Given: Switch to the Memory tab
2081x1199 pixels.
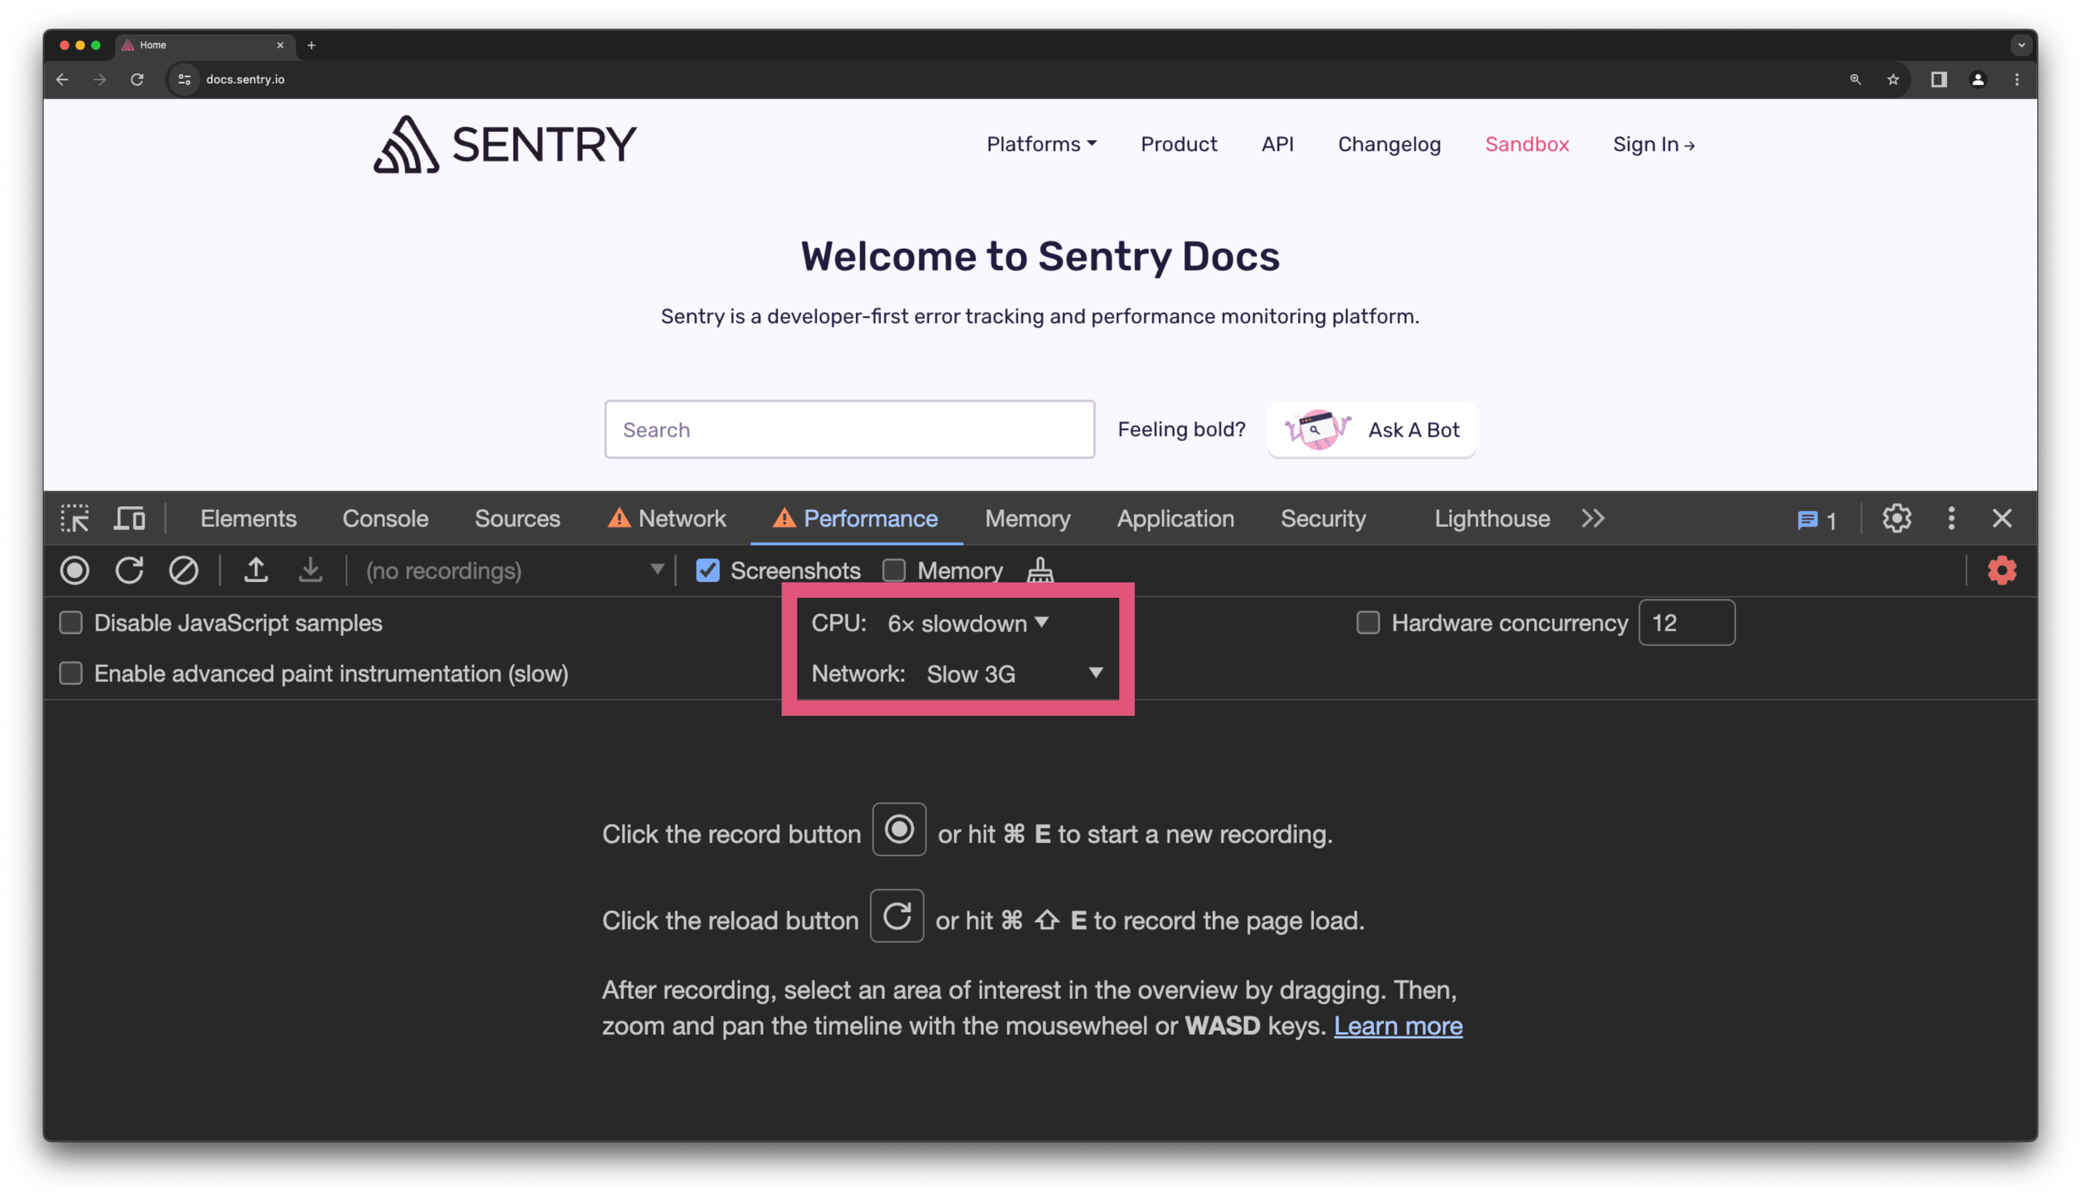Looking at the screenshot, I should click(1027, 519).
